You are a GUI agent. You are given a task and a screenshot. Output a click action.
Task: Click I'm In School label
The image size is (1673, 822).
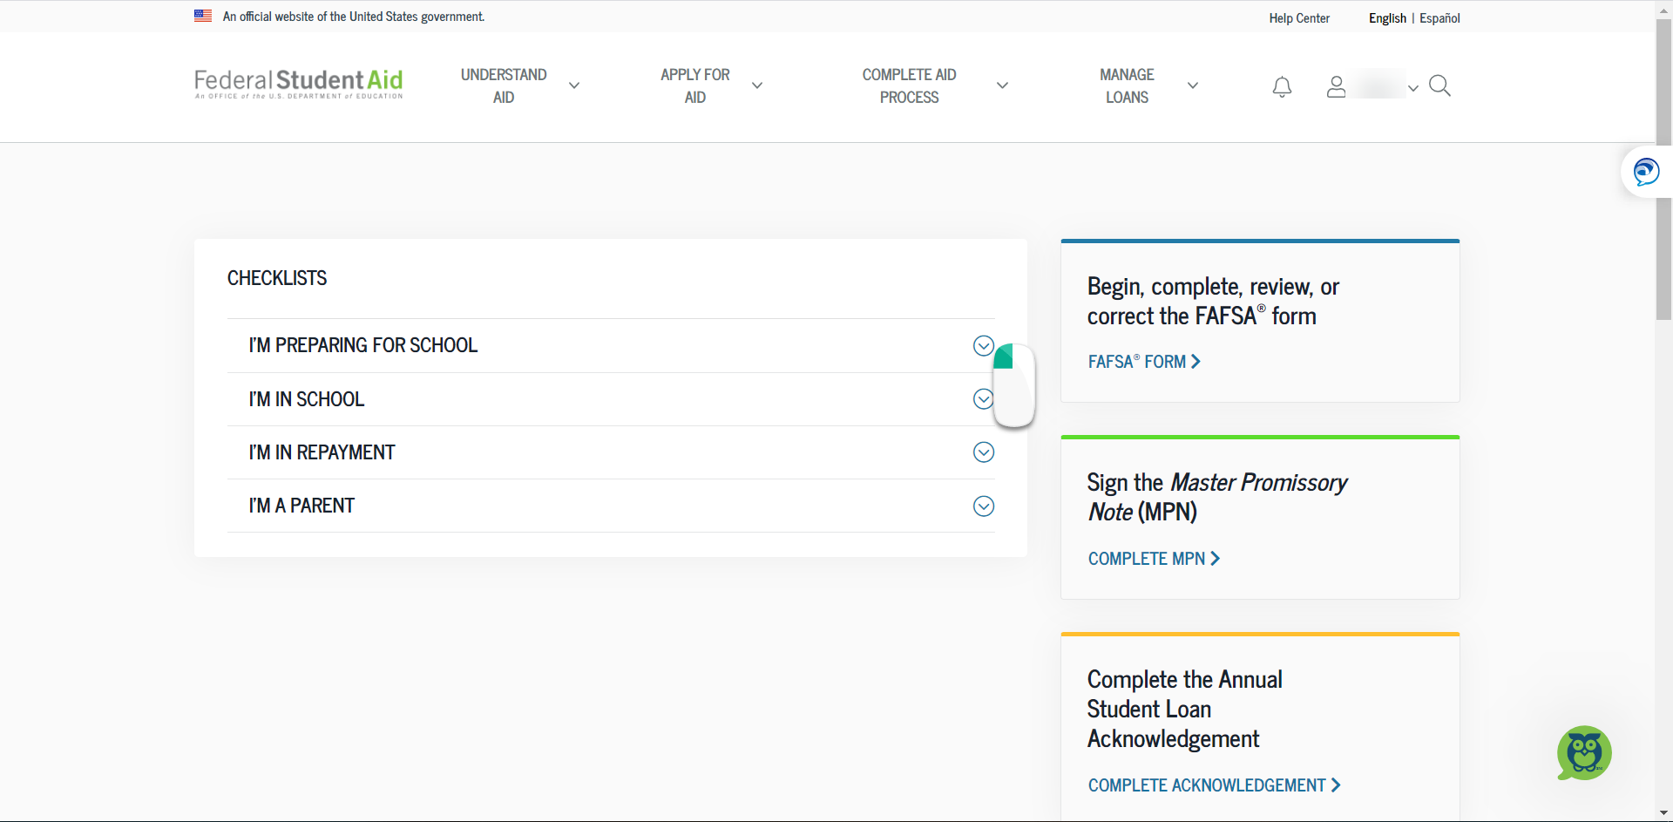306,399
